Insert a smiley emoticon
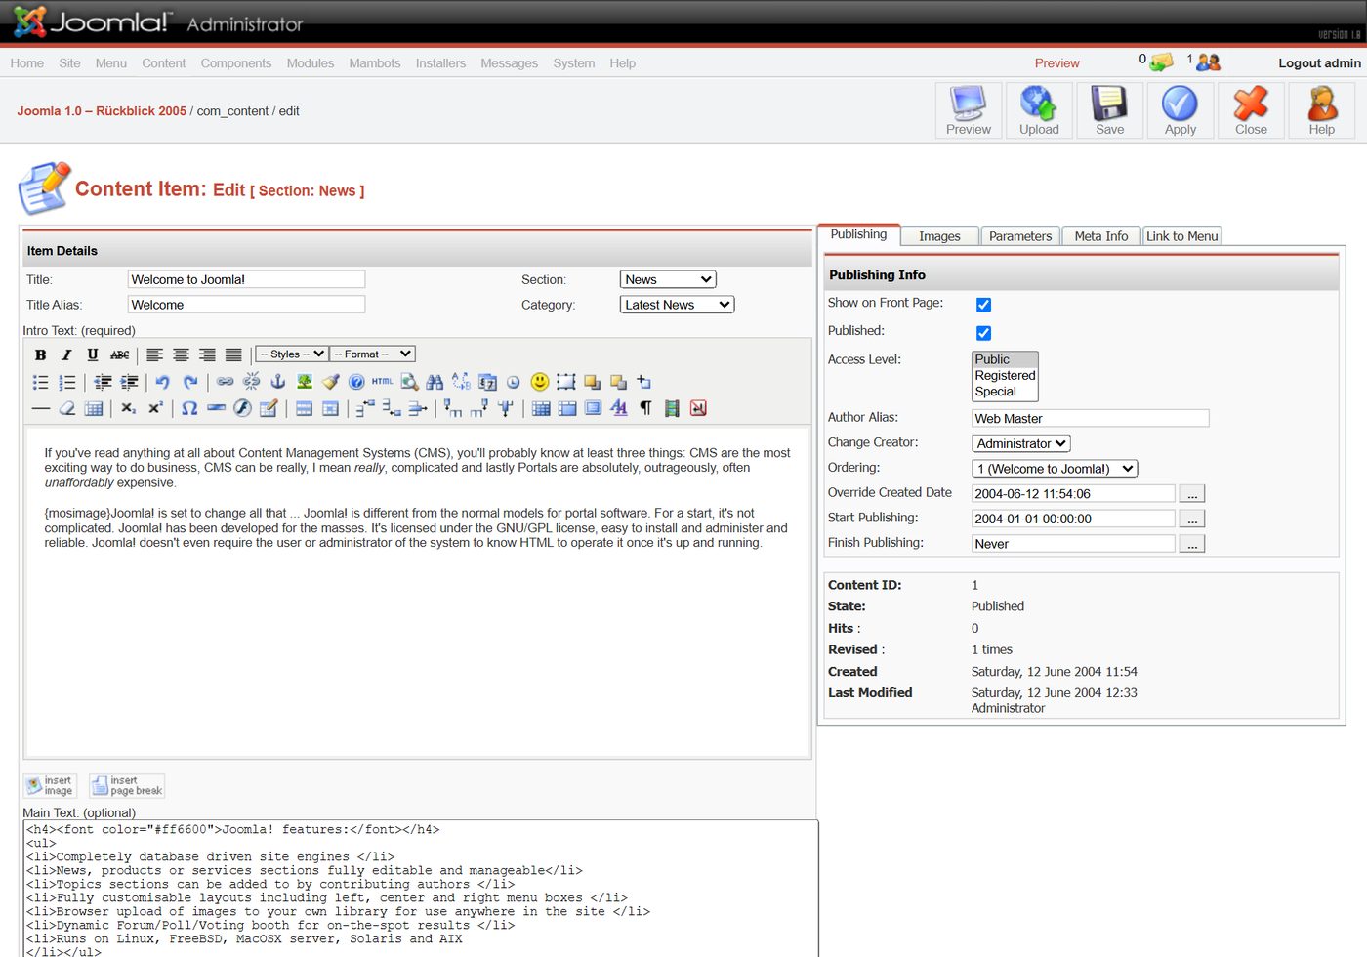The image size is (1367, 957). pyautogui.click(x=540, y=382)
